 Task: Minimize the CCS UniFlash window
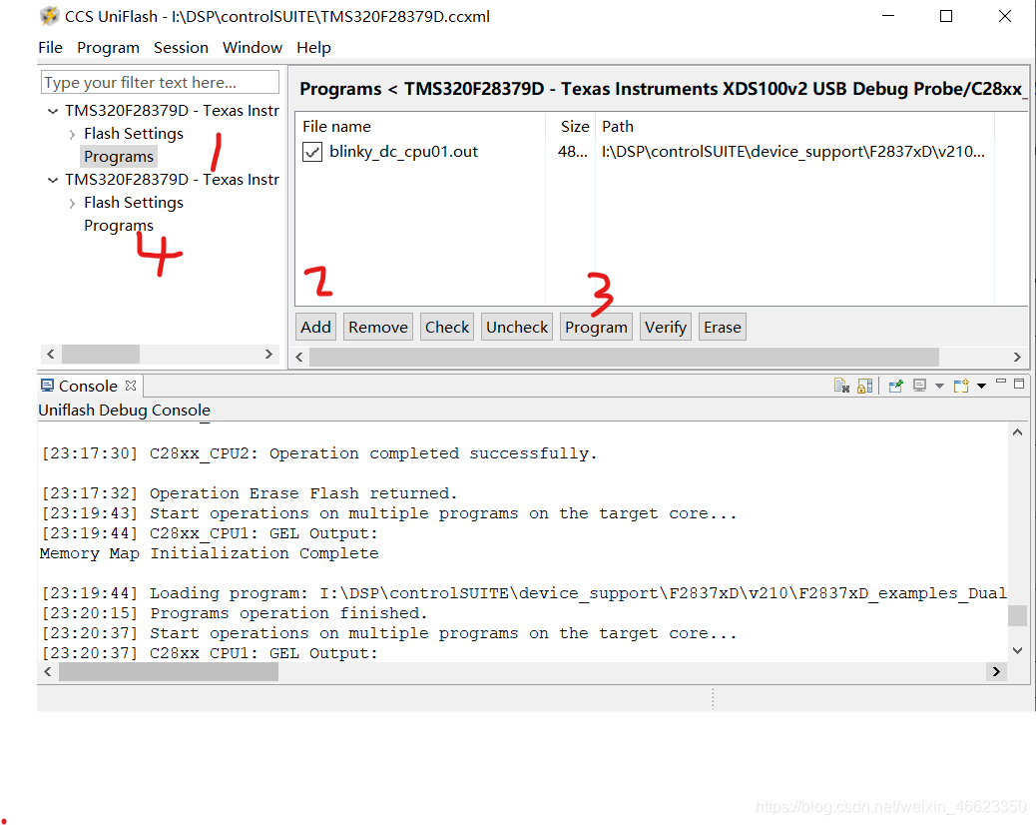tap(888, 16)
